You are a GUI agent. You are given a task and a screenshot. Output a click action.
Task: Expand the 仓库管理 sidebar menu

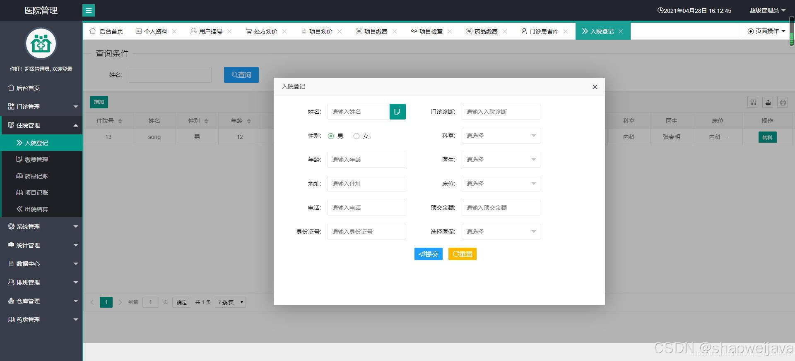click(x=41, y=301)
